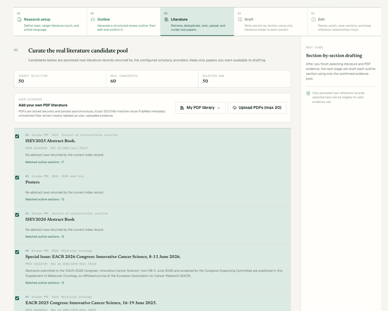Screen dimensions: 388x311
Task: Open the My PDF library dropdown
Action: click(200, 108)
